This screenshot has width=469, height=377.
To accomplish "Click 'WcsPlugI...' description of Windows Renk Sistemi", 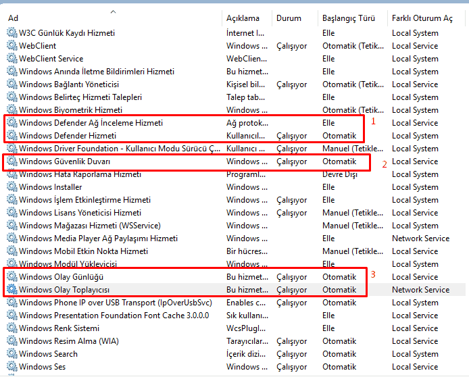I will tap(246, 328).
